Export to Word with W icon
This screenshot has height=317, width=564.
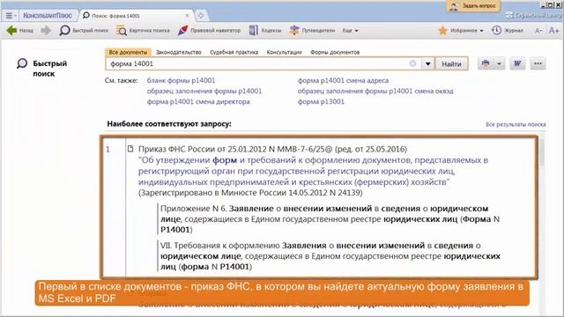coord(517,63)
